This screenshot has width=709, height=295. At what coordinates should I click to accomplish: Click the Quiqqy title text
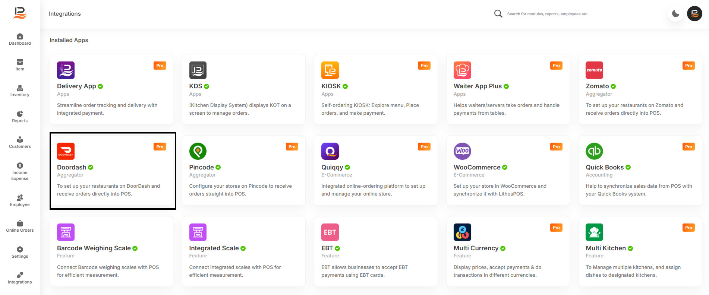(x=332, y=167)
